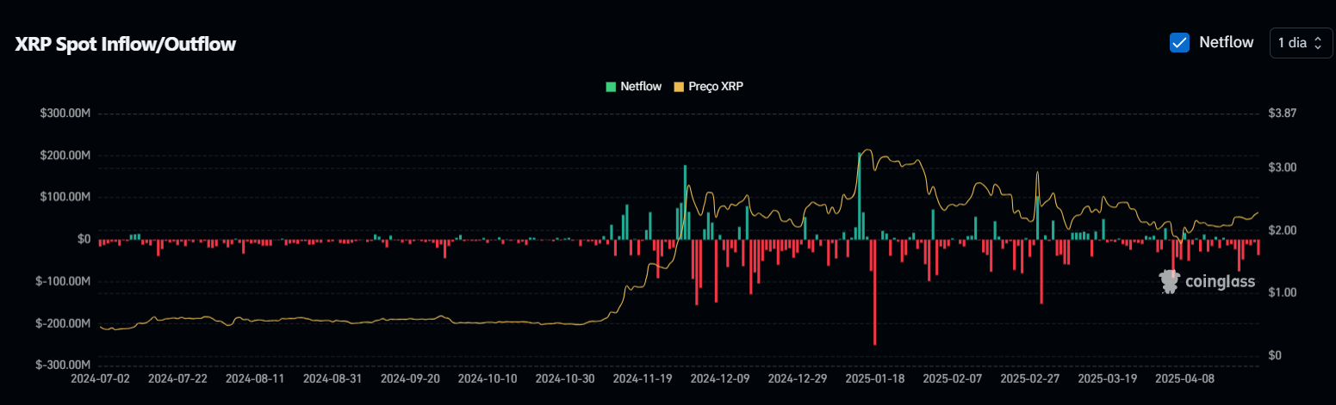This screenshot has width=1336, height=405.
Task: Click the 2024-12-09 date label
Action: pyautogui.click(x=720, y=377)
